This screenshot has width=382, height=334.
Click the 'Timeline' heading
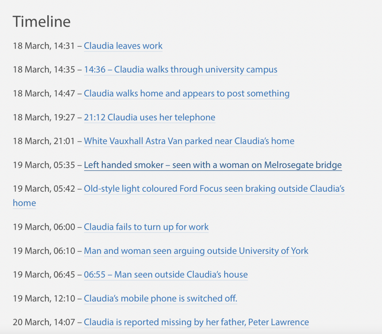tap(41, 22)
